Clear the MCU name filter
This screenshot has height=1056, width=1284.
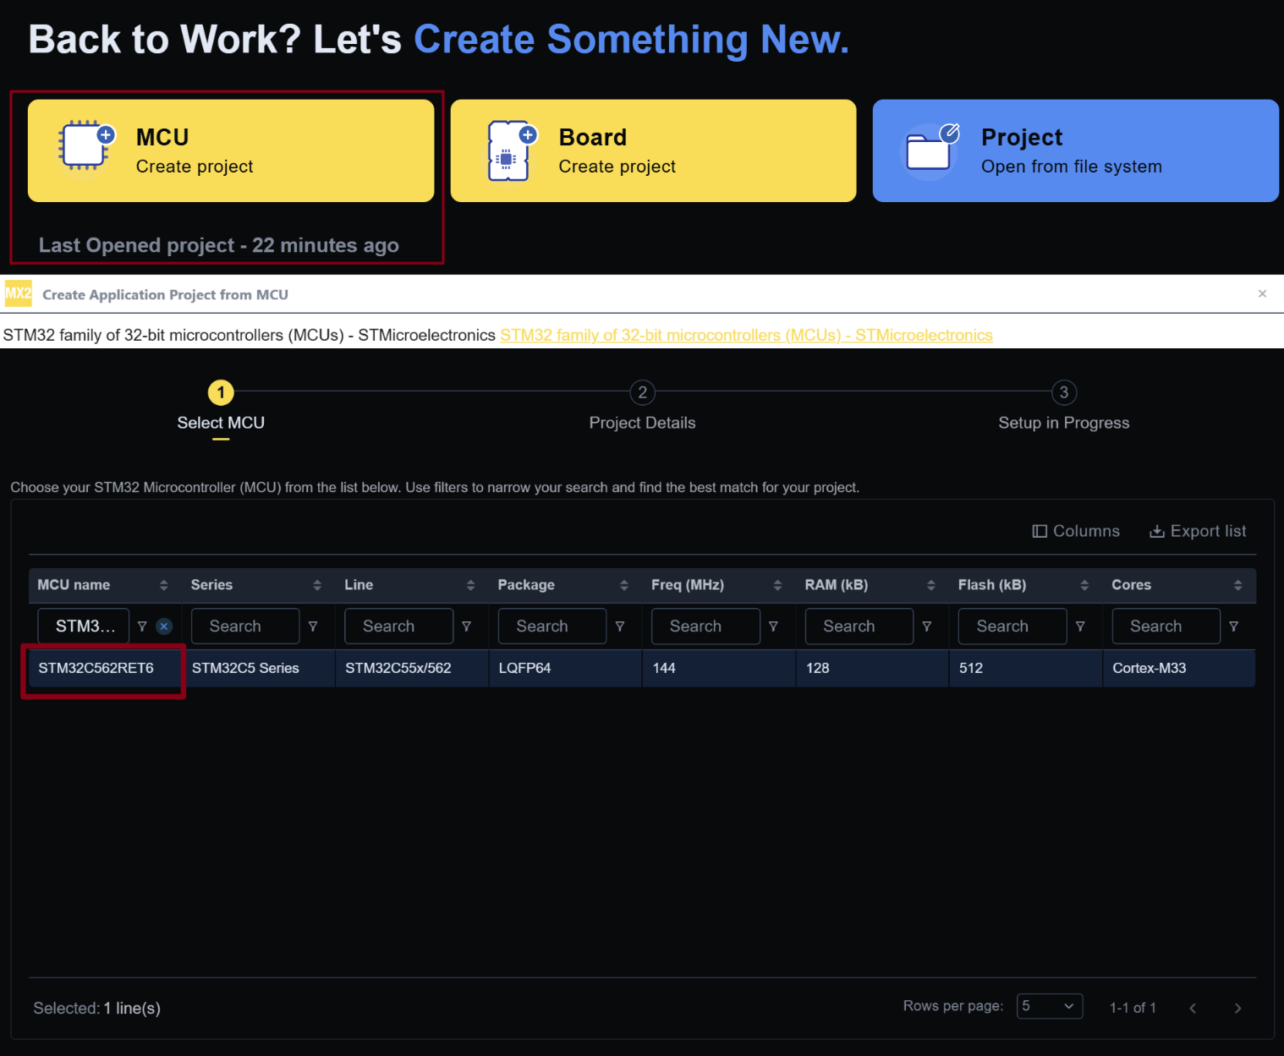pyautogui.click(x=164, y=626)
